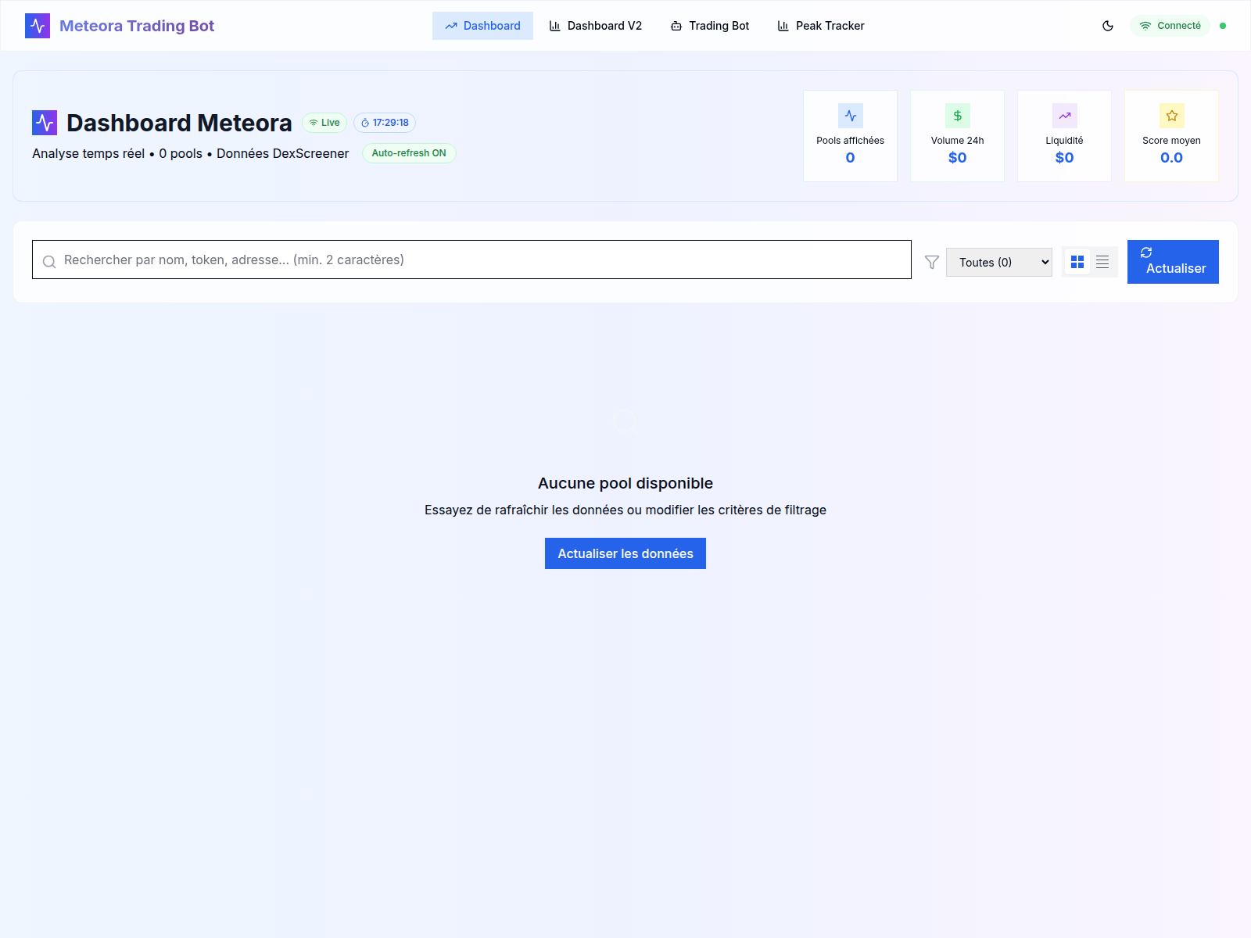
Task: Click the Score moyen star icon
Action: coord(1172,116)
